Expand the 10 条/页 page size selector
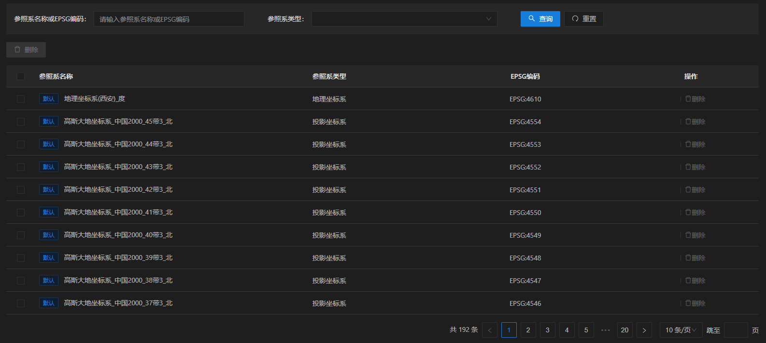The height and width of the screenshot is (343, 766). [x=681, y=330]
